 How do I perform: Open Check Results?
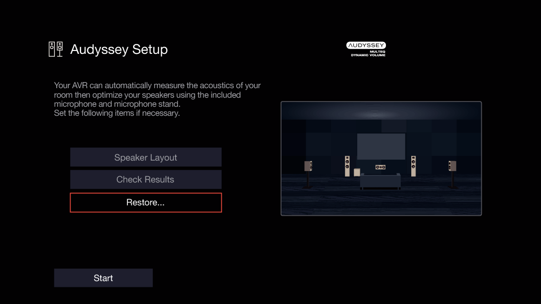[x=146, y=180]
